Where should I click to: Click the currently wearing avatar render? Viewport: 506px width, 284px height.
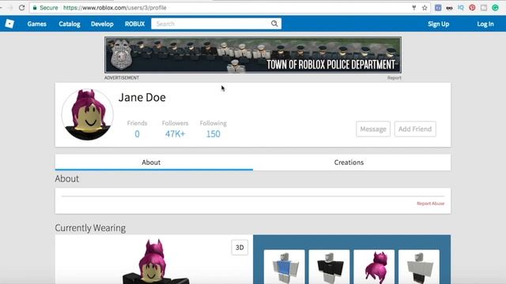coord(155,261)
